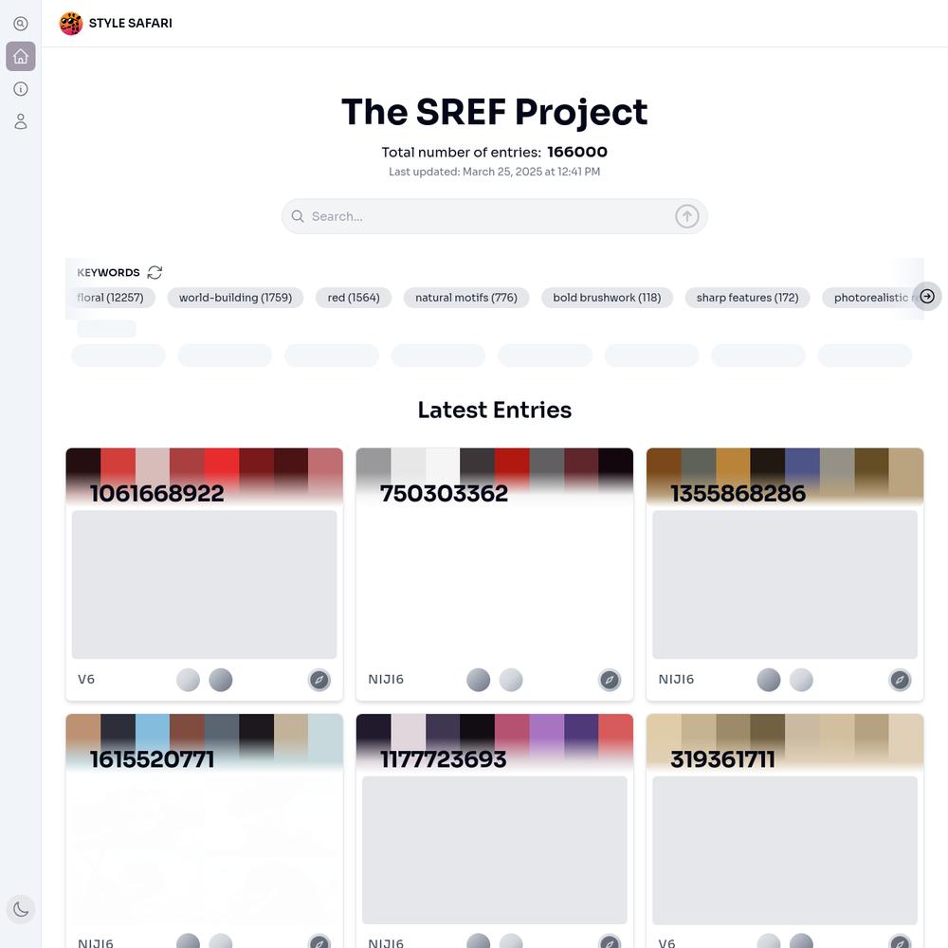Click the sidebar search icon
The height and width of the screenshot is (948, 948).
coord(21,24)
